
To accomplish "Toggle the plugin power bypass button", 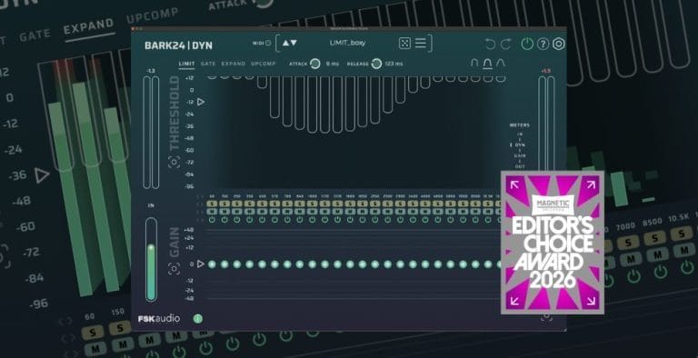I will pyautogui.click(x=527, y=44).
